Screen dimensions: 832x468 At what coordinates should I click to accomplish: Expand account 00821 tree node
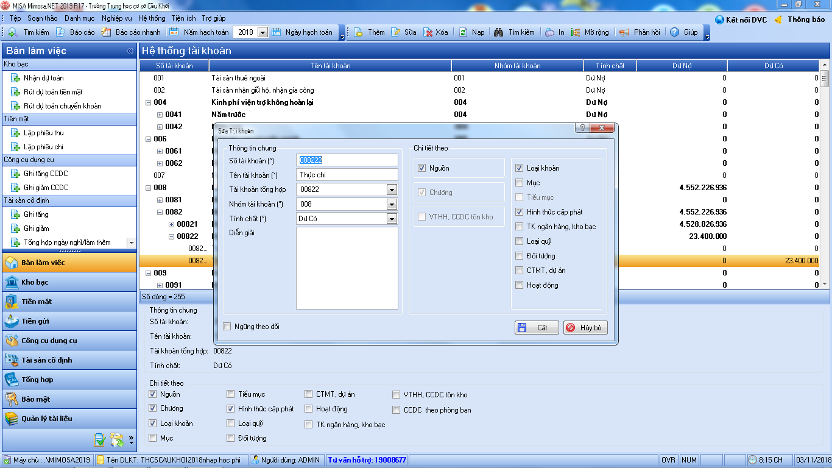(172, 224)
